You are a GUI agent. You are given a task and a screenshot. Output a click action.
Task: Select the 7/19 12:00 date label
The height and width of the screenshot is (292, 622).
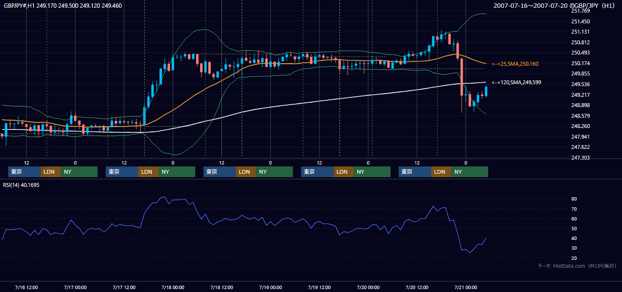click(x=319, y=287)
